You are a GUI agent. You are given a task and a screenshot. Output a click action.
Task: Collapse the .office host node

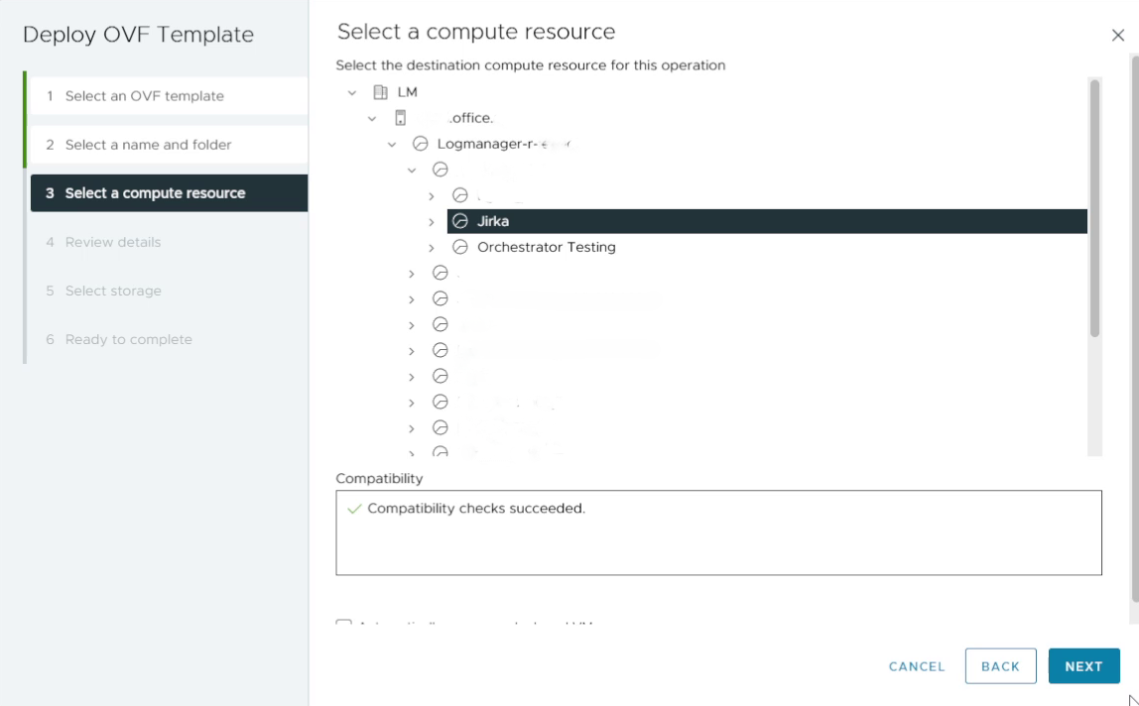click(373, 117)
